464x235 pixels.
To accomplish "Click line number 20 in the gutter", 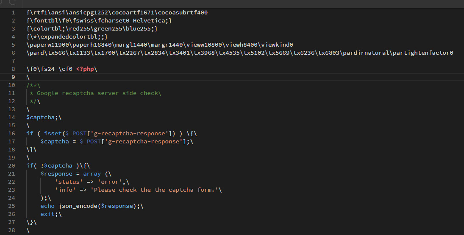I will pos(11,166).
